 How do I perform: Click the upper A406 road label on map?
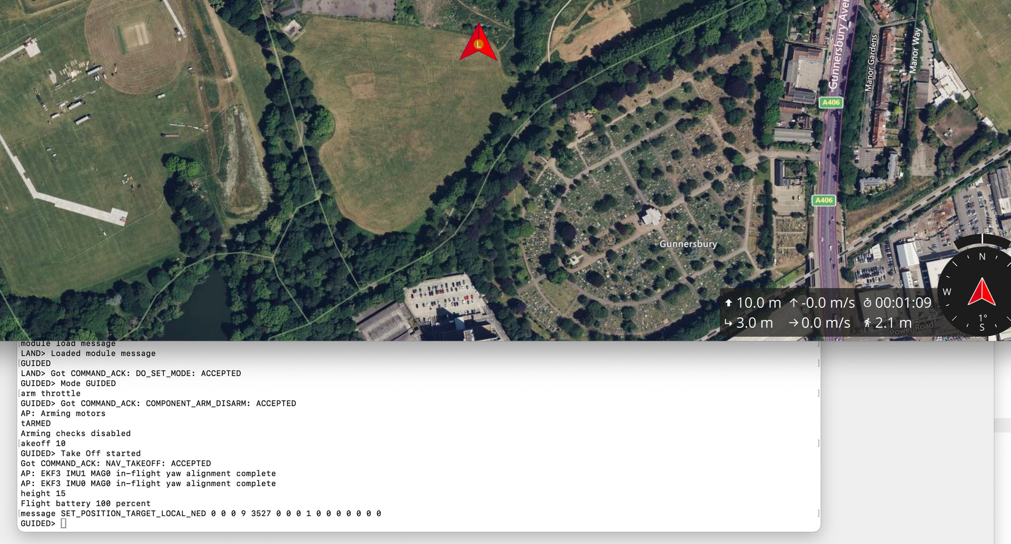point(831,103)
